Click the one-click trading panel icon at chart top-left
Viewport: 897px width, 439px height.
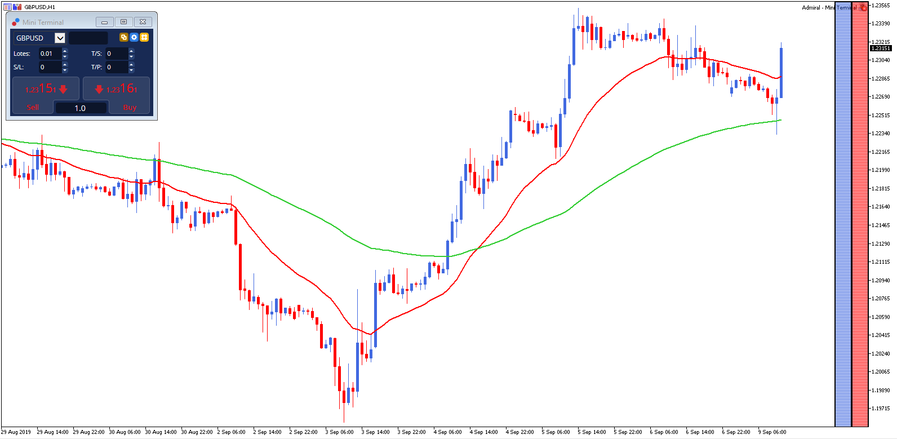[7, 7]
